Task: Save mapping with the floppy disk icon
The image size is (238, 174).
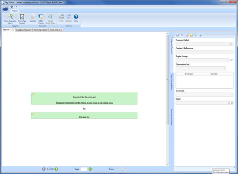Action: (177, 35)
